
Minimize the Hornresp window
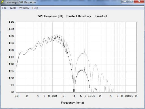pos(125,1)
